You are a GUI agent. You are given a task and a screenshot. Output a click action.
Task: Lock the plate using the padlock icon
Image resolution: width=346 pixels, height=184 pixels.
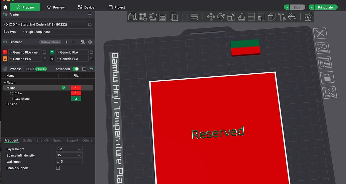tap(327, 77)
